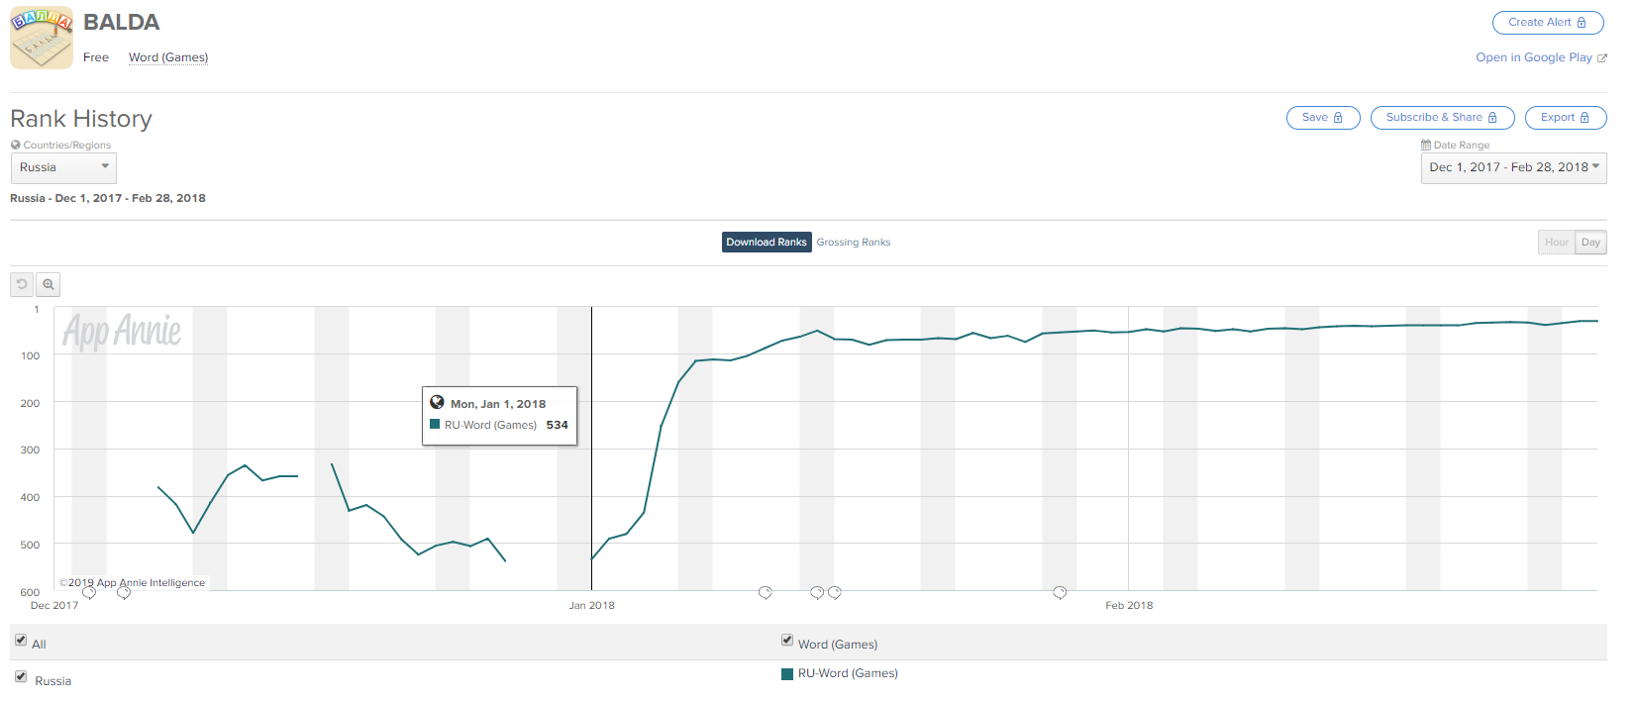This screenshot has width=1636, height=701.
Task: Click the Save button
Action: pyautogui.click(x=1323, y=117)
